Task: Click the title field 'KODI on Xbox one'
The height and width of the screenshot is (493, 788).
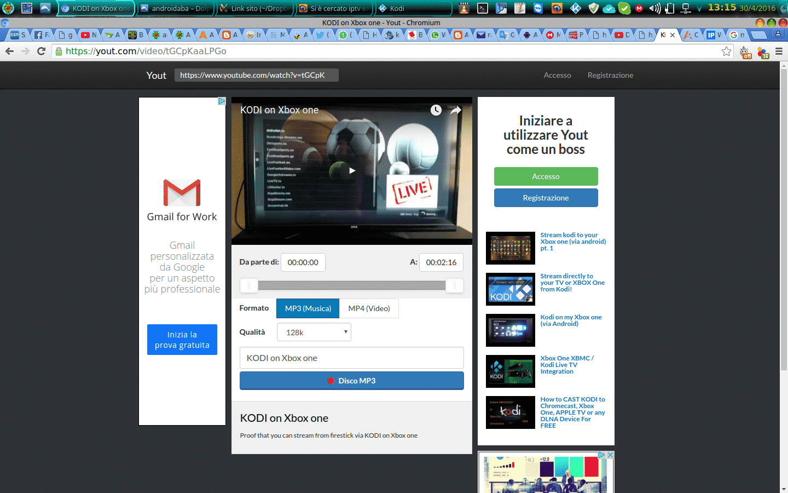Action: click(351, 358)
